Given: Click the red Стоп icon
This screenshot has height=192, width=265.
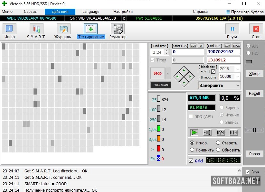Looking at the screenshot, I should (x=256, y=29).
